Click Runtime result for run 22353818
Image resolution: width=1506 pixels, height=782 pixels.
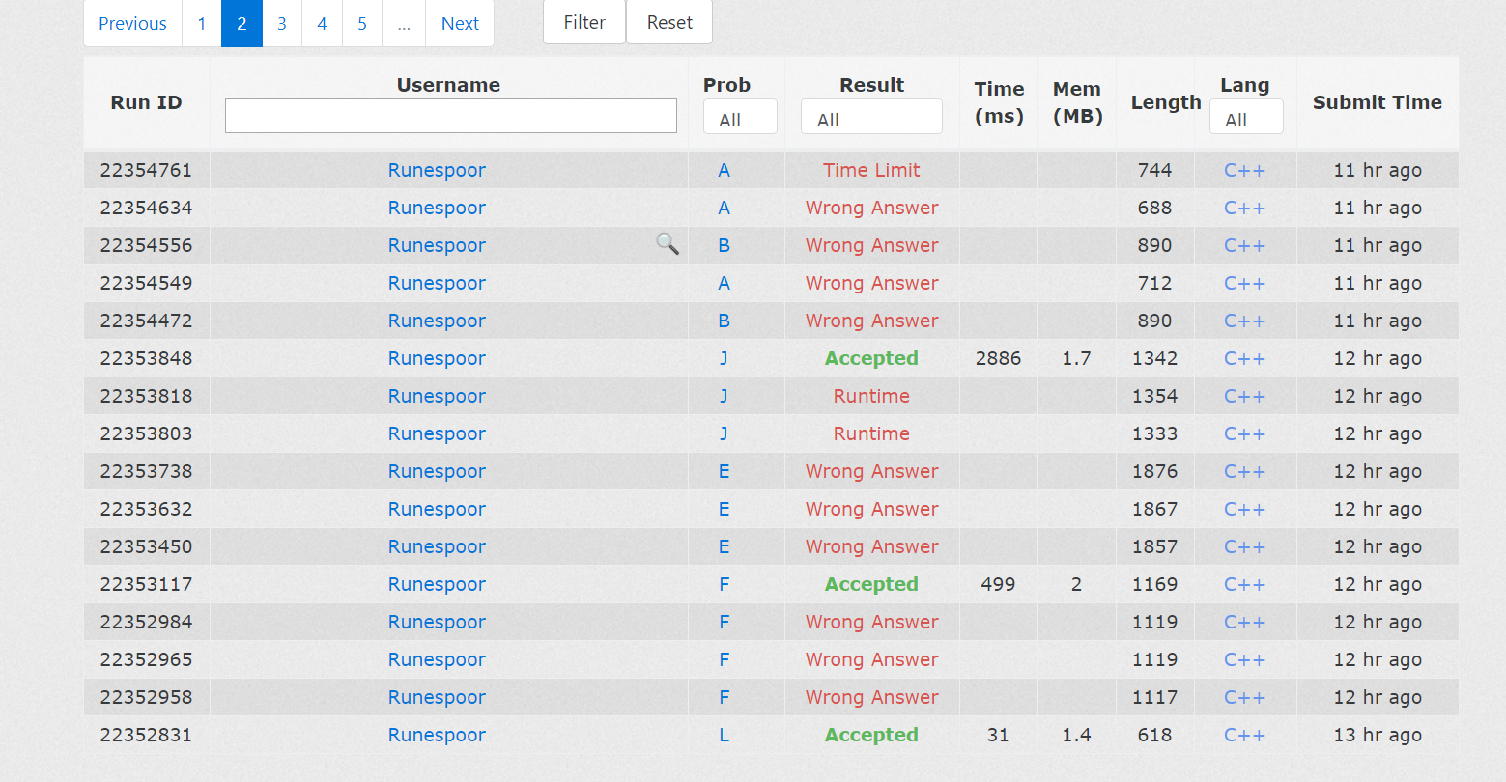(871, 396)
